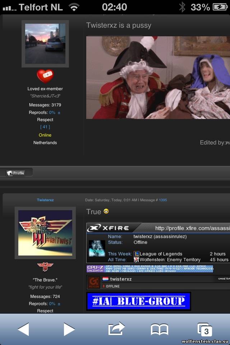Open message number 1395 link
Screen dimensions: 230x345
pyautogui.click(x=163, y=200)
